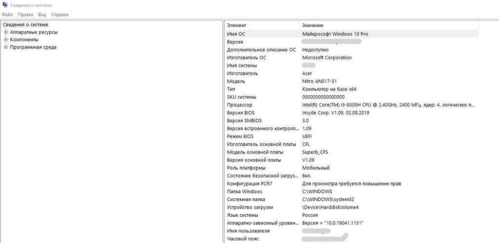This screenshot has height=243, width=499.
Task: Select the Процессор row label
Action: pos(240,104)
